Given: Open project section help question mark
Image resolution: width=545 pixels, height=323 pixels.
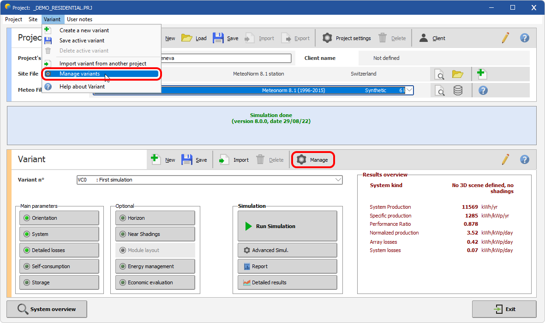Looking at the screenshot, I should [525, 38].
